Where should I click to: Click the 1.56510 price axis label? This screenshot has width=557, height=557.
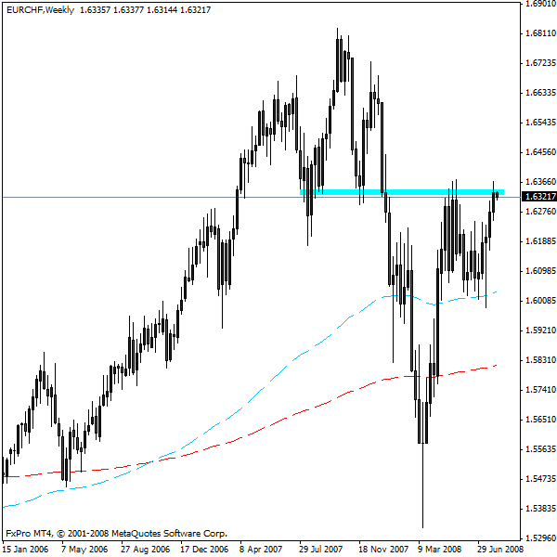pyautogui.click(x=540, y=420)
